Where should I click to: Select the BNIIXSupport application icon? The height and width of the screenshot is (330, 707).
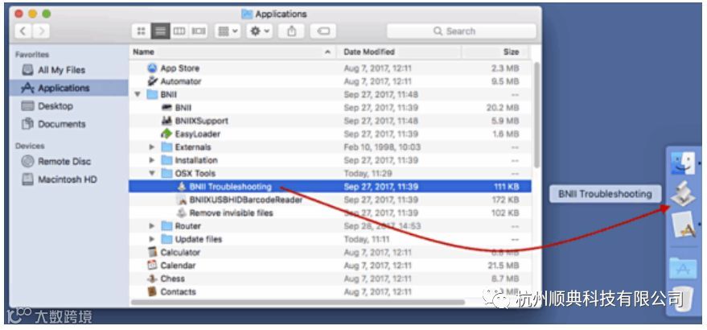[x=167, y=121]
